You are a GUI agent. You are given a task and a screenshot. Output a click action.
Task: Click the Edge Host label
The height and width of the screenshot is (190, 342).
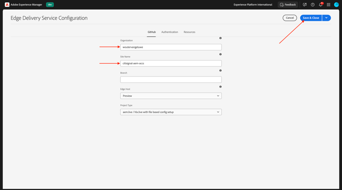pos(125,89)
